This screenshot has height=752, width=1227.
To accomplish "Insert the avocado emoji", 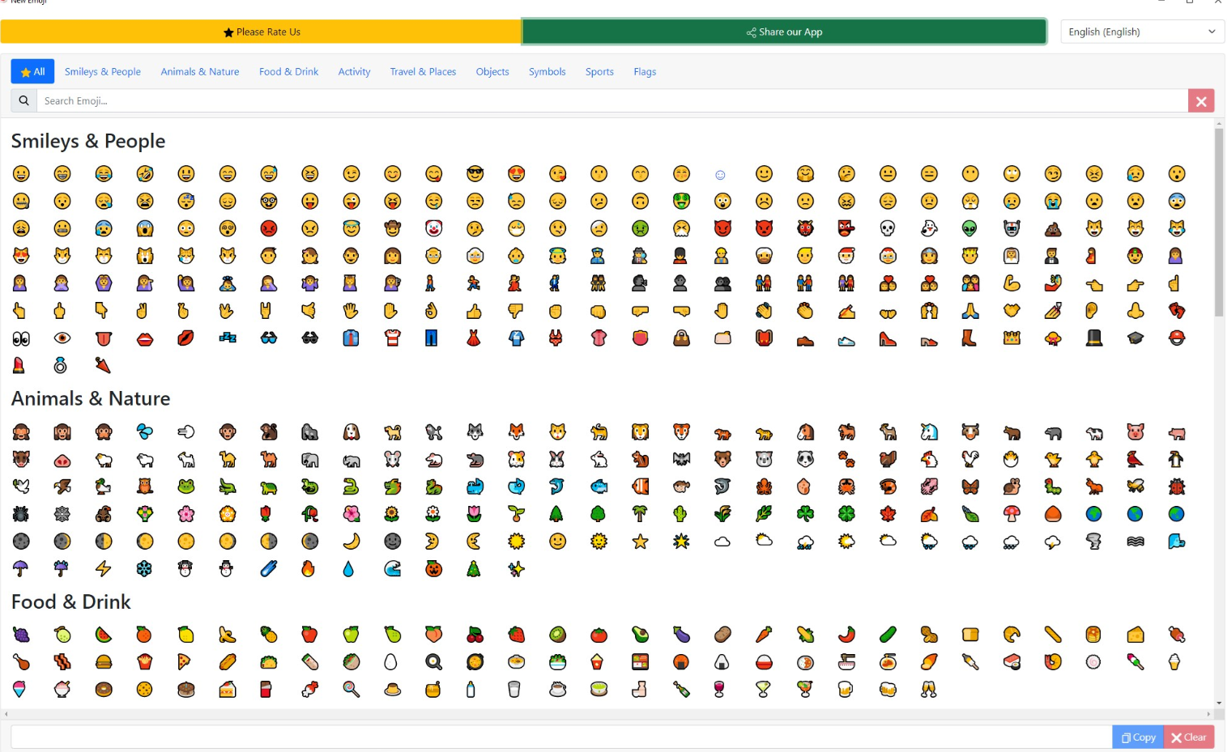I will (640, 635).
